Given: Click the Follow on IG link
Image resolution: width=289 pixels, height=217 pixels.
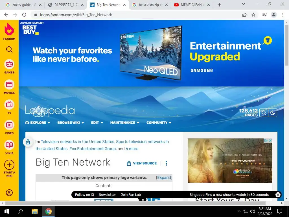Looking at the screenshot, I should (85, 195).
